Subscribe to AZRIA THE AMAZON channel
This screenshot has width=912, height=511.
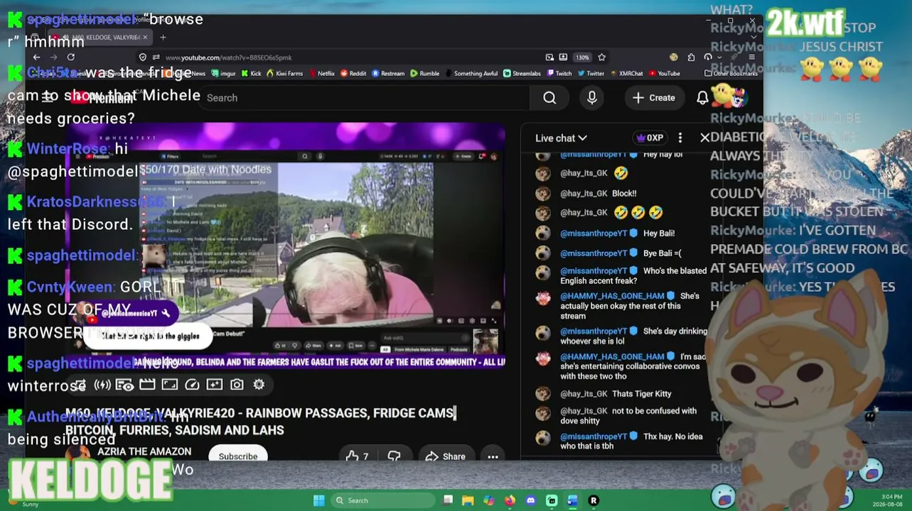tap(238, 456)
